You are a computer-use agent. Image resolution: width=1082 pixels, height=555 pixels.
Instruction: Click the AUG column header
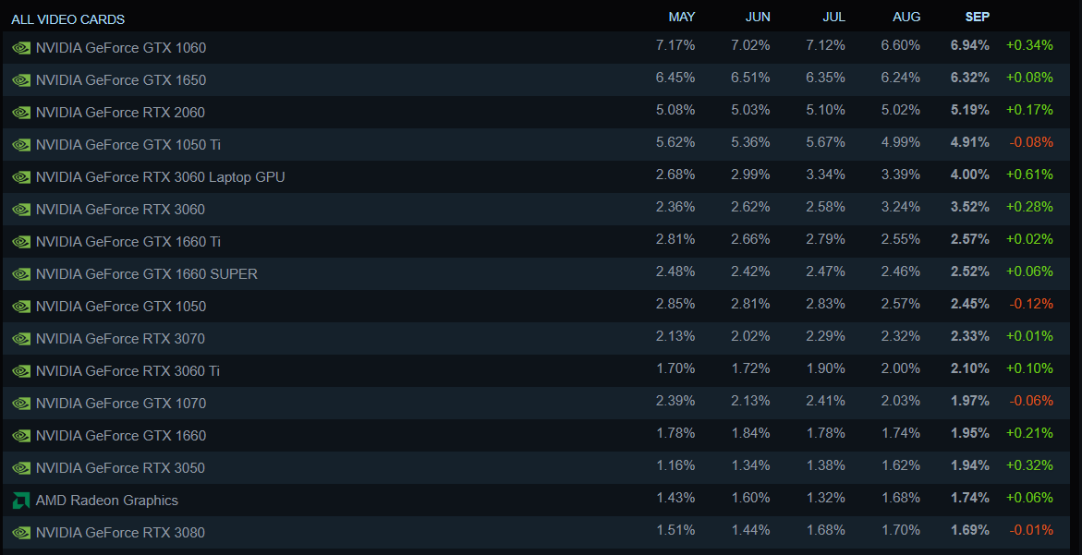[906, 18]
